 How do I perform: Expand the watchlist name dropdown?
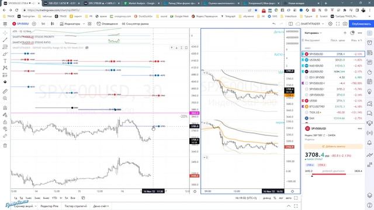[313, 33]
